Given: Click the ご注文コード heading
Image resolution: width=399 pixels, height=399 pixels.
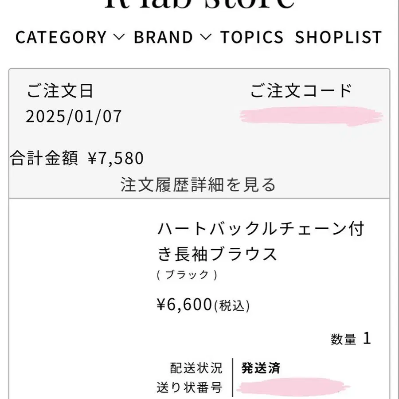Looking at the screenshot, I should [301, 91].
